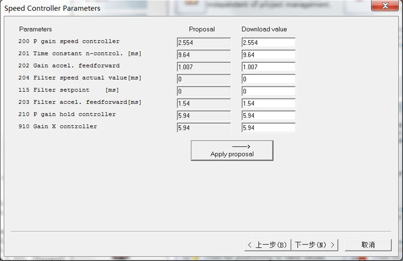Viewport: 403px width, 261px height.
Task: Click the Gain X controller proposal field
Action: point(204,127)
